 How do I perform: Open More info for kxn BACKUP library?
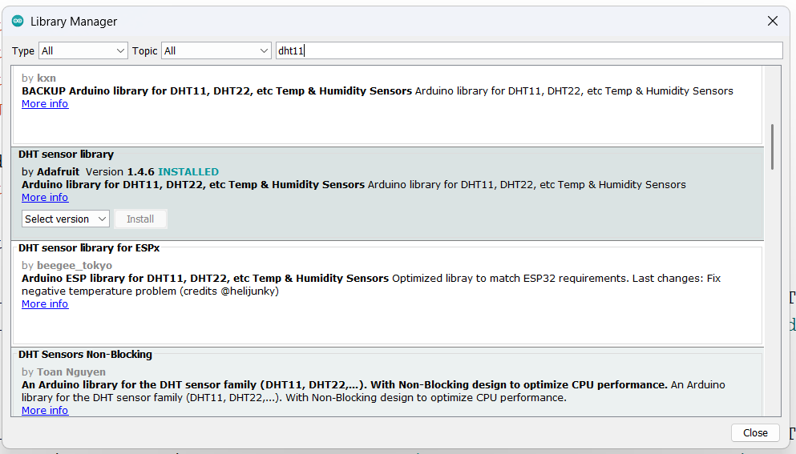coord(45,104)
